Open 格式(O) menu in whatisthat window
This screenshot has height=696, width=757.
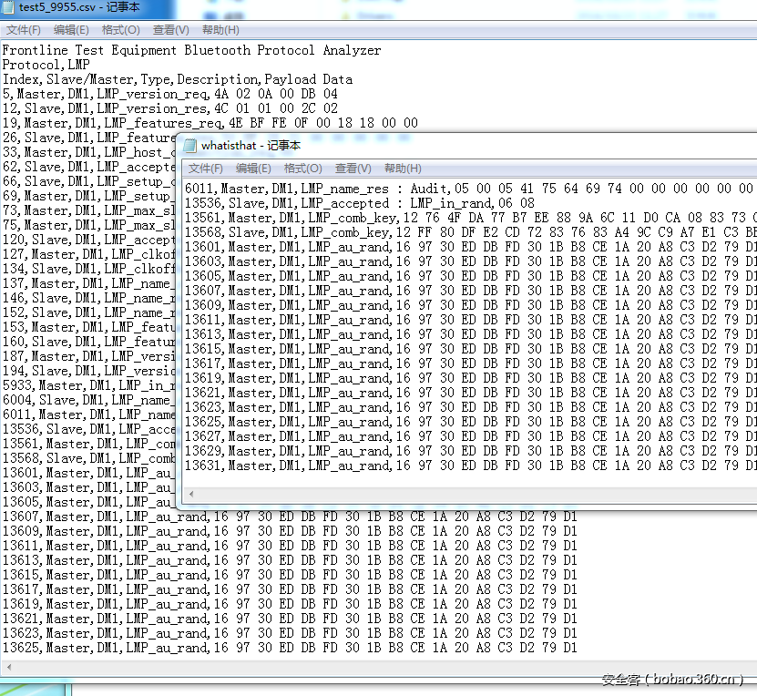(x=302, y=169)
